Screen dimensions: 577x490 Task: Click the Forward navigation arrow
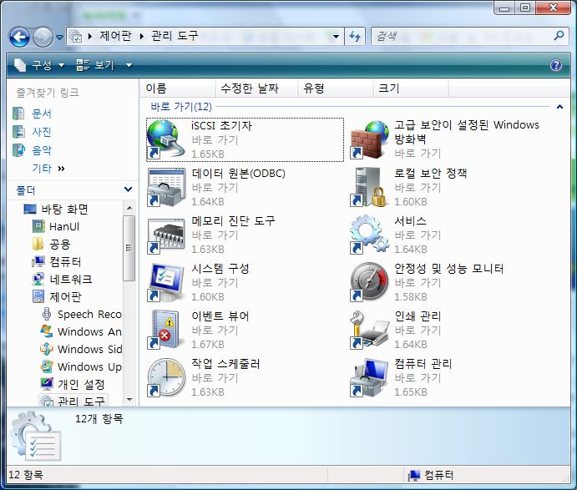click(x=43, y=37)
